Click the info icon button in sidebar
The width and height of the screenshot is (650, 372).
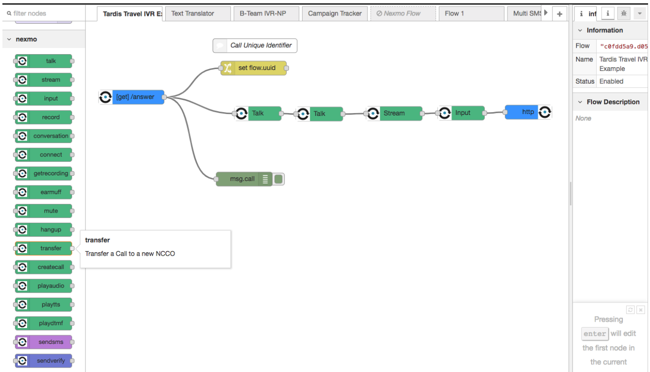607,14
